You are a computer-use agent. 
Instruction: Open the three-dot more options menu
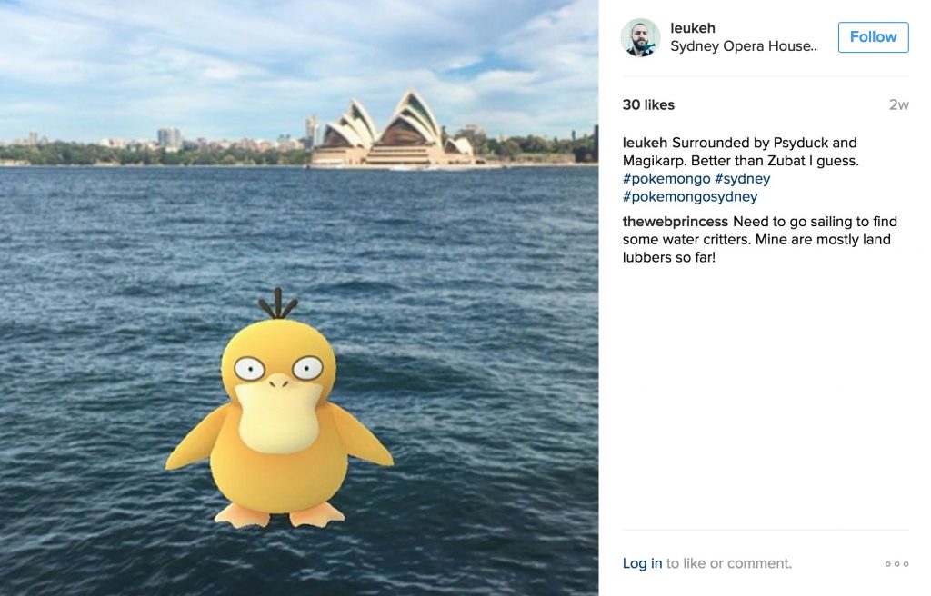pyautogui.click(x=896, y=564)
